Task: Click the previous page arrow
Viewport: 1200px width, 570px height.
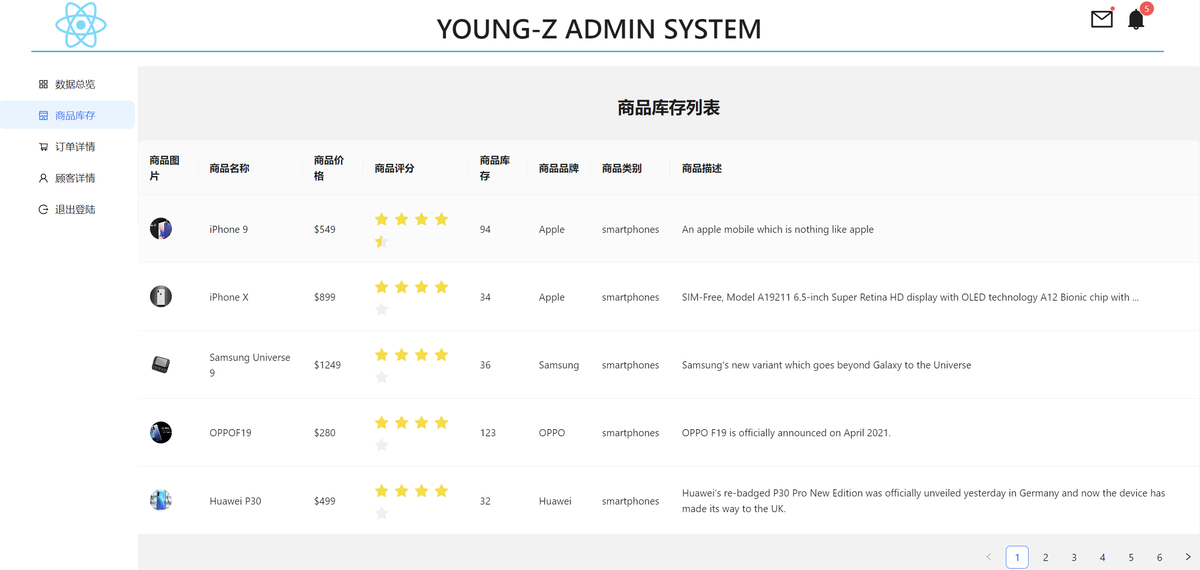Action: [989, 557]
